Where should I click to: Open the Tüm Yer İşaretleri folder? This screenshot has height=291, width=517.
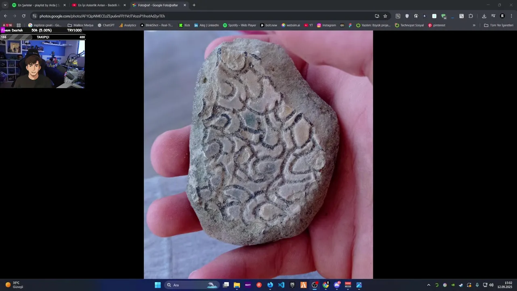pos(499,25)
